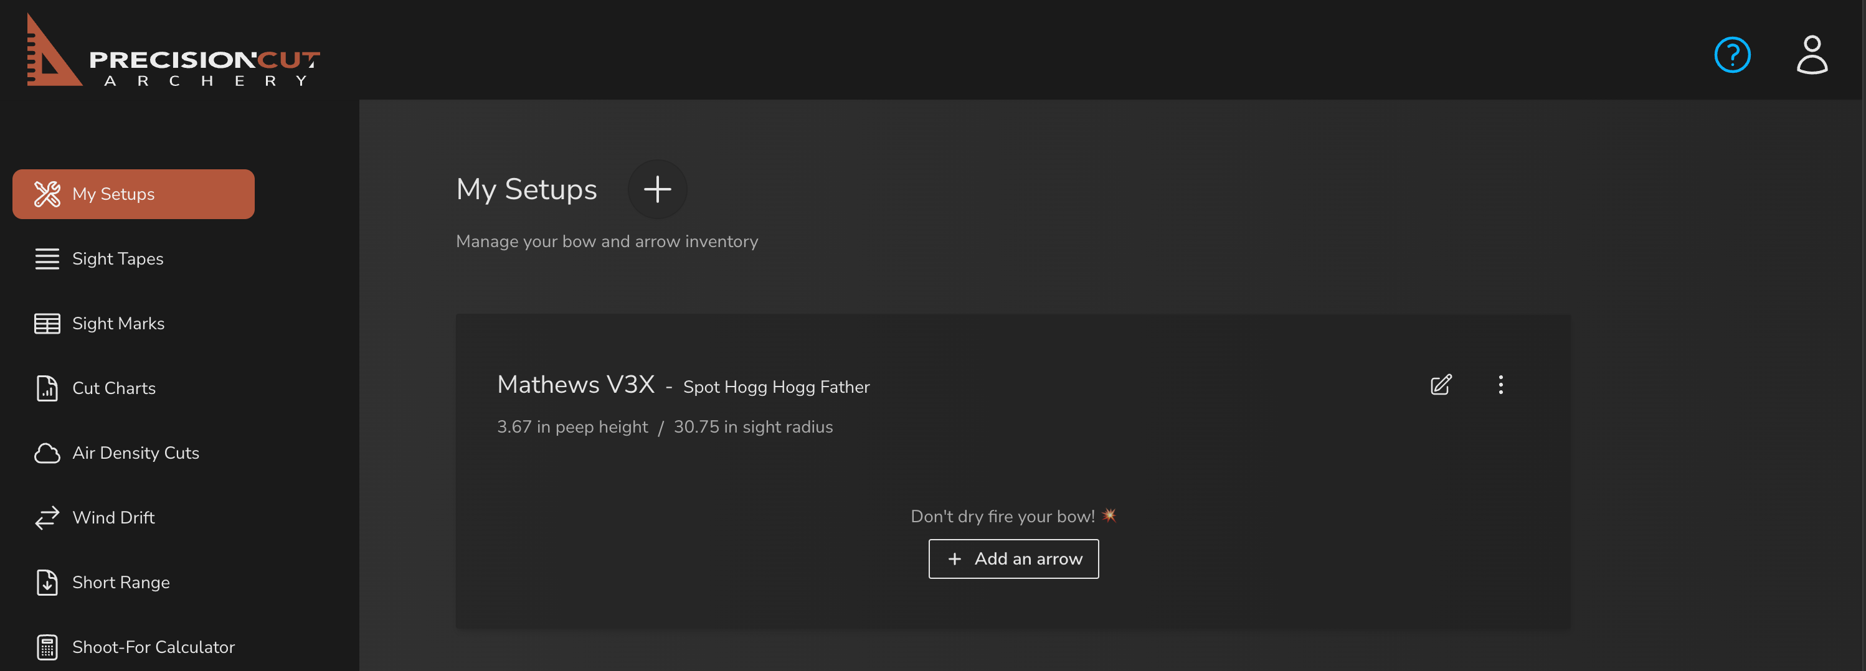Open the help question mark icon

pos(1732,55)
